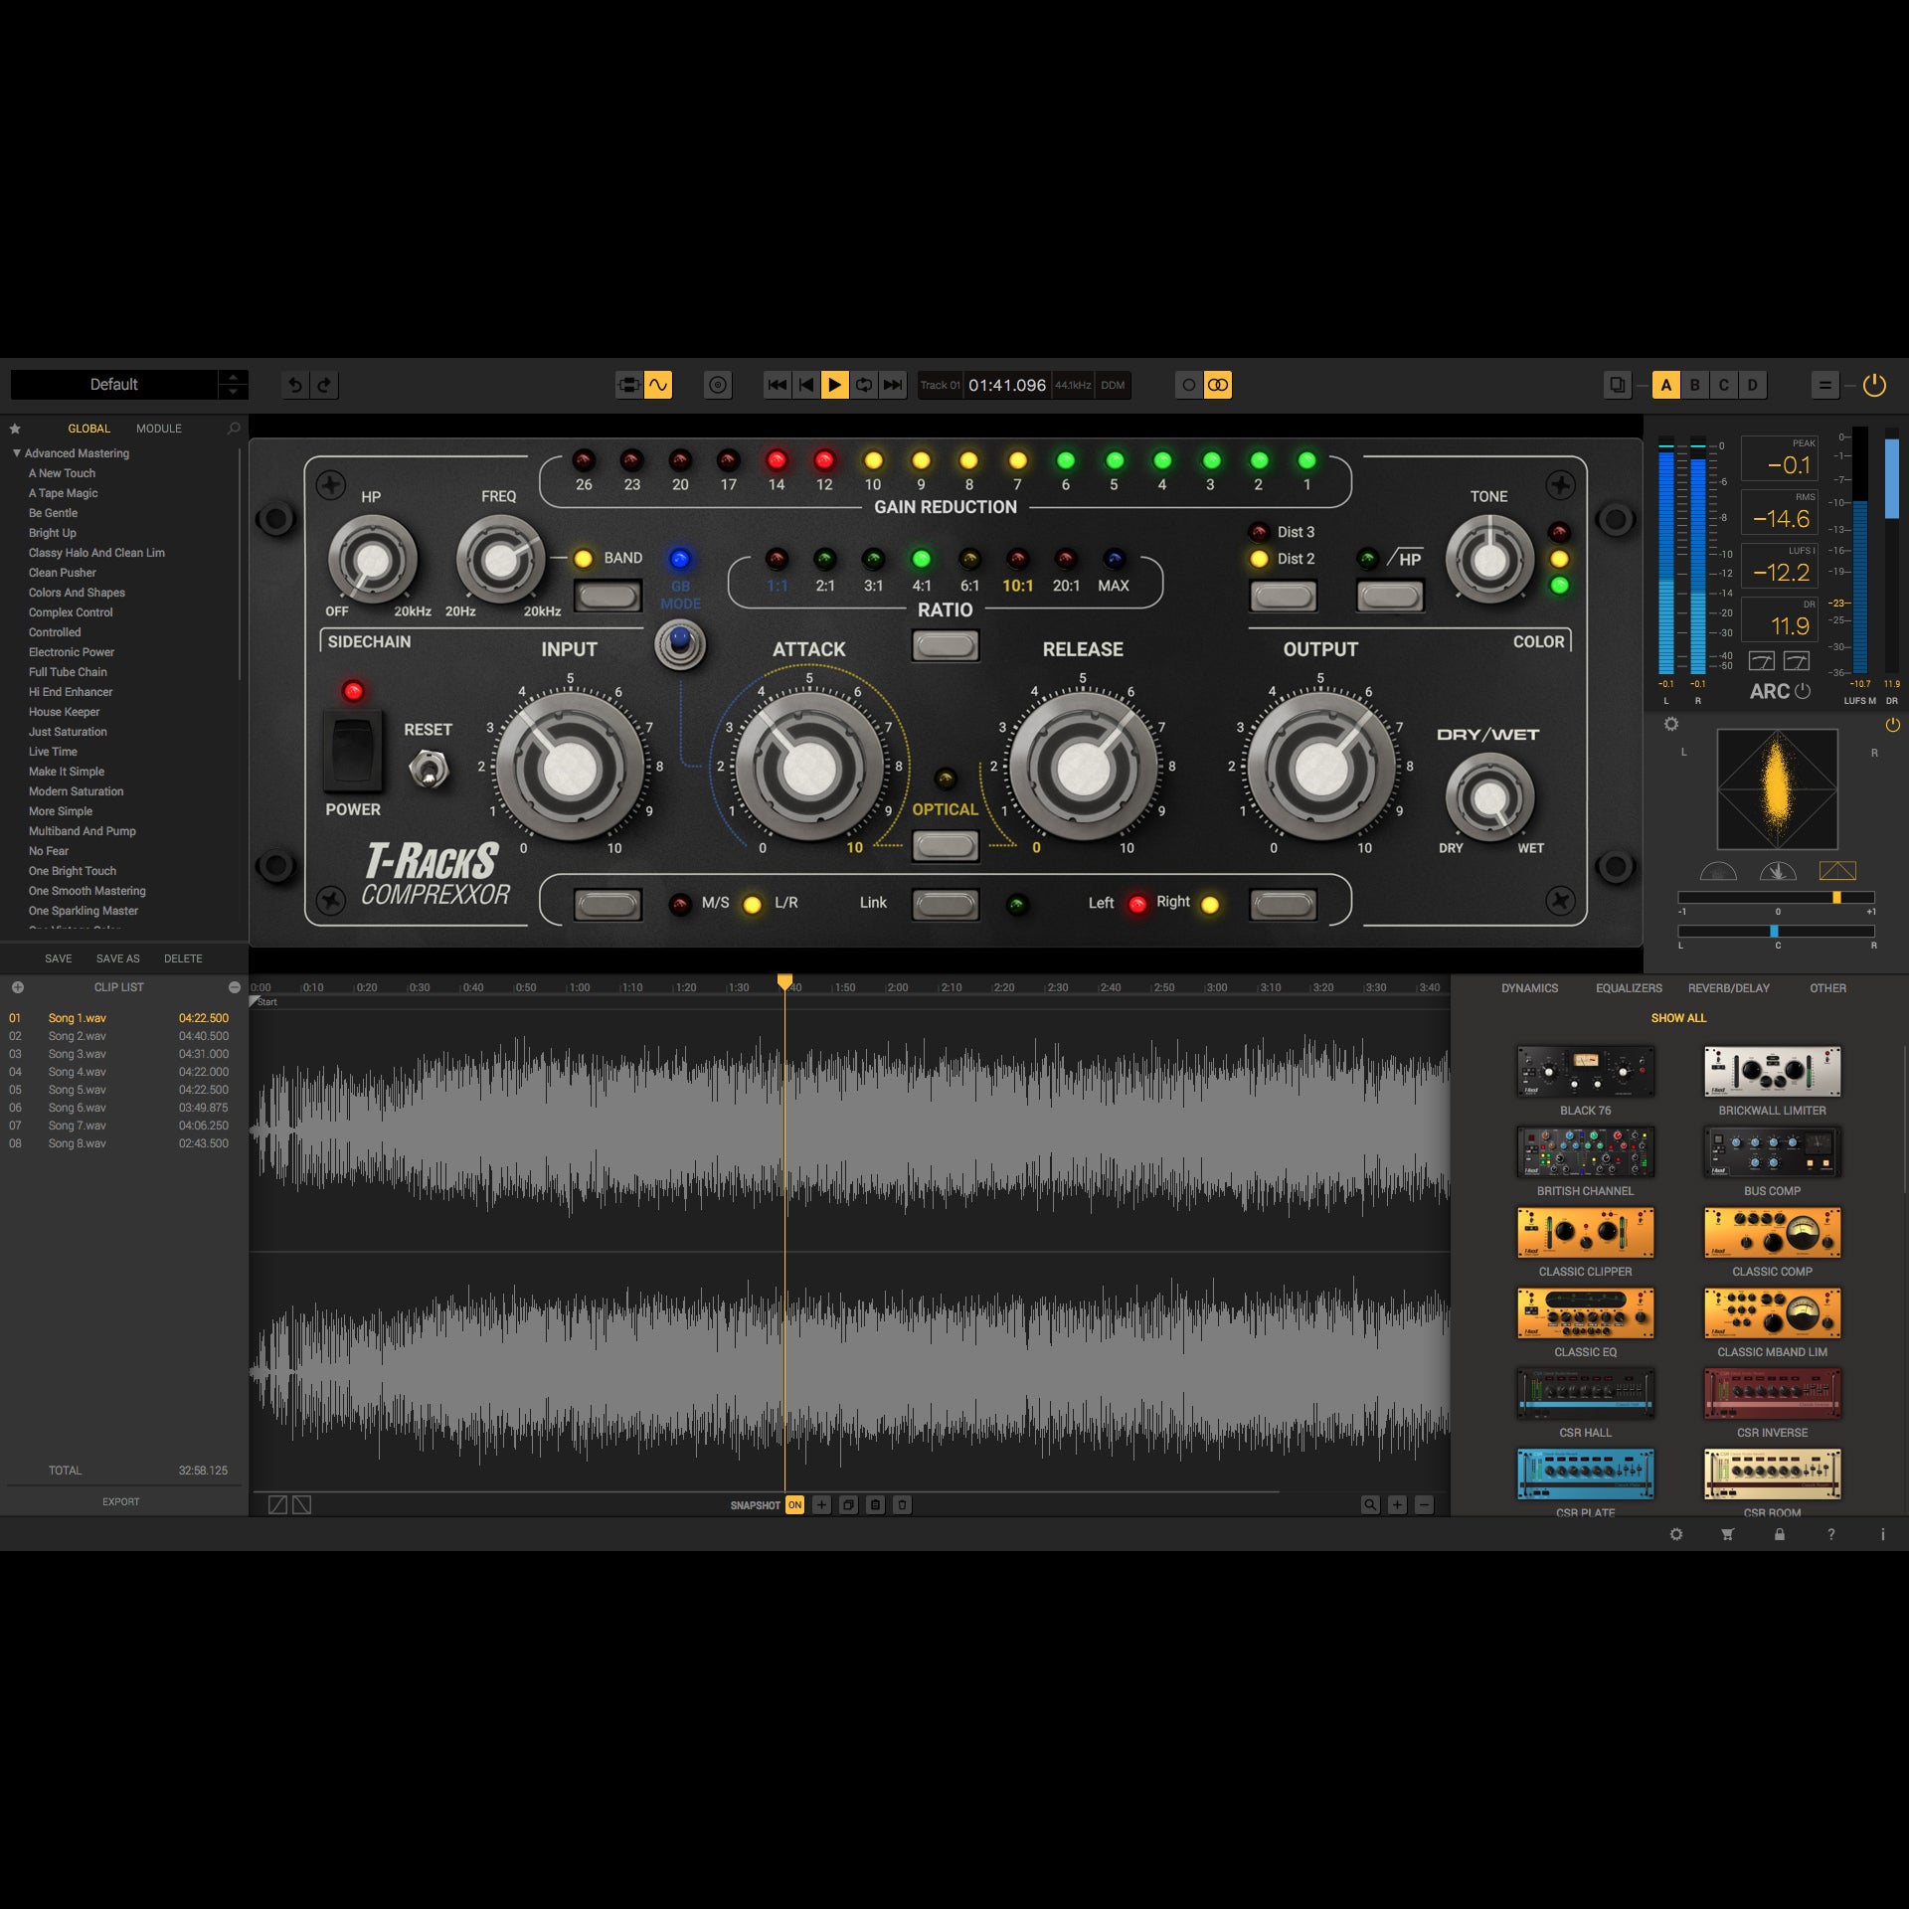Click the undo arrow icon
Viewport: 1909px width, 1909px height.
pyautogui.click(x=295, y=385)
